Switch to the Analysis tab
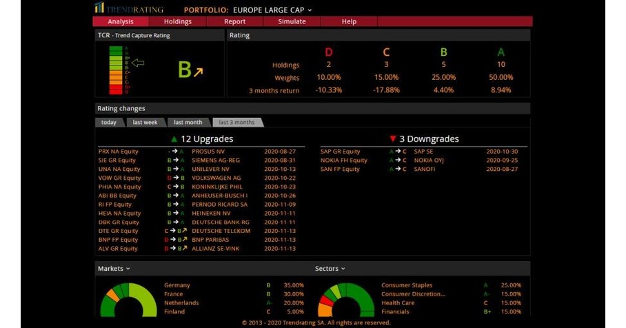Viewport: 626px width, 328px height. click(121, 21)
